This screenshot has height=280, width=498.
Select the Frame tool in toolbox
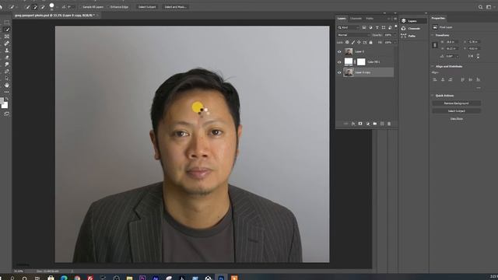(7, 37)
